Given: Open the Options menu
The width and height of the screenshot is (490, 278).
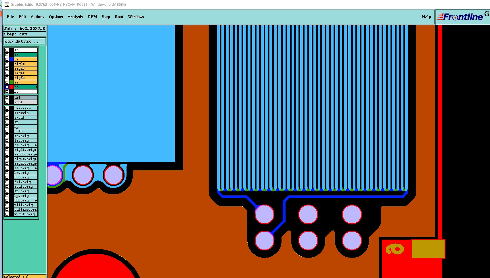Looking at the screenshot, I should click(56, 17).
